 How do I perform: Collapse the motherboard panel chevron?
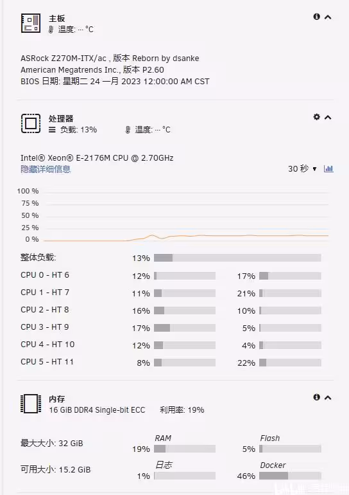pos(328,17)
